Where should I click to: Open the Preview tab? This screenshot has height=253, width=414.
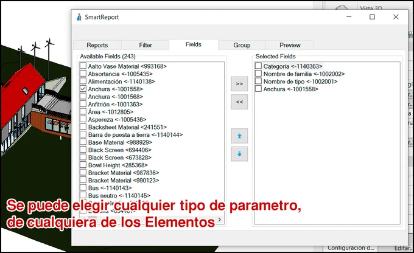[290, 45]
